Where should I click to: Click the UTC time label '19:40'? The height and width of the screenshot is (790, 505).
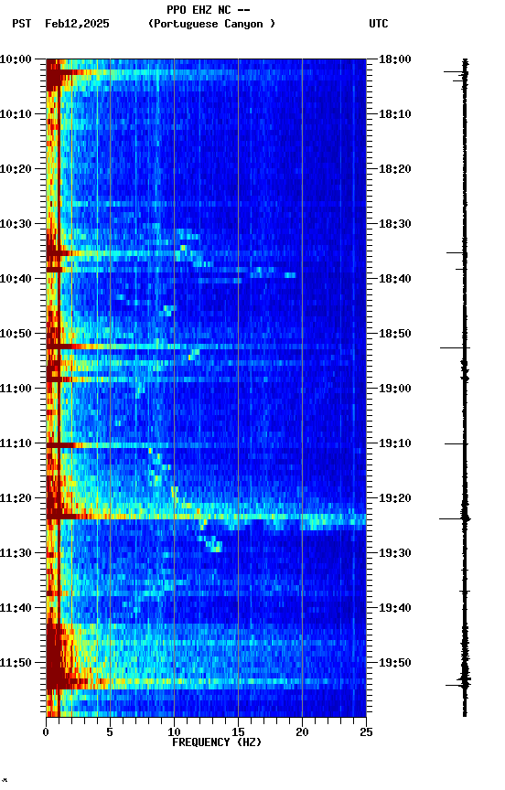tap(395, 608)
